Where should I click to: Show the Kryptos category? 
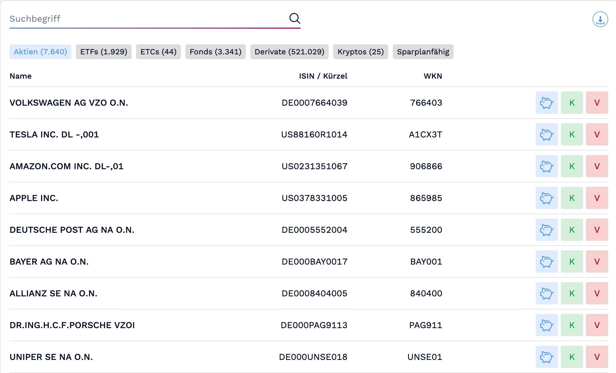(360, 52)
